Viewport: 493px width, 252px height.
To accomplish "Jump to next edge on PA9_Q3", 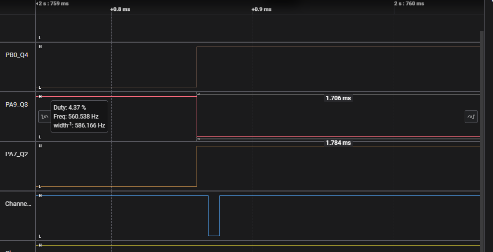I will [x=471, y=117].
